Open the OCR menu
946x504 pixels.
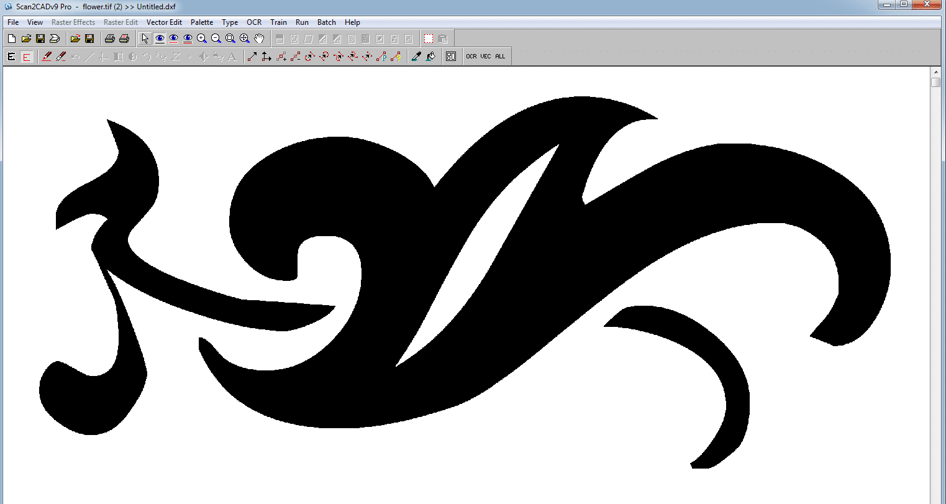click(254, 22)
